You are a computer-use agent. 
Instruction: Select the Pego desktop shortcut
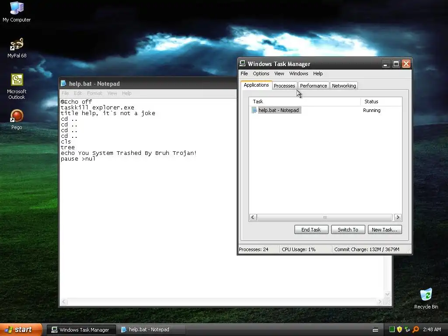click(17, 119)
